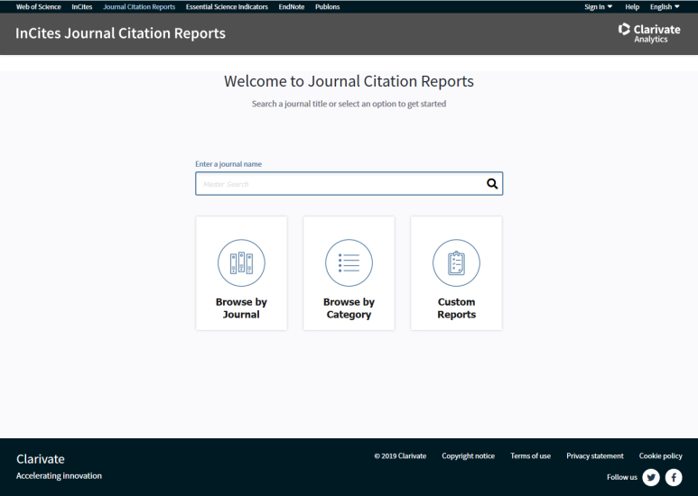Click the Browse by Category list icon

[349, 262]
